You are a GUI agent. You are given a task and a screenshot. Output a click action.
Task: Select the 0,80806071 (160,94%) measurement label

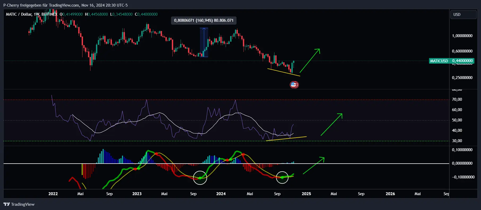(x=204, y=20)
